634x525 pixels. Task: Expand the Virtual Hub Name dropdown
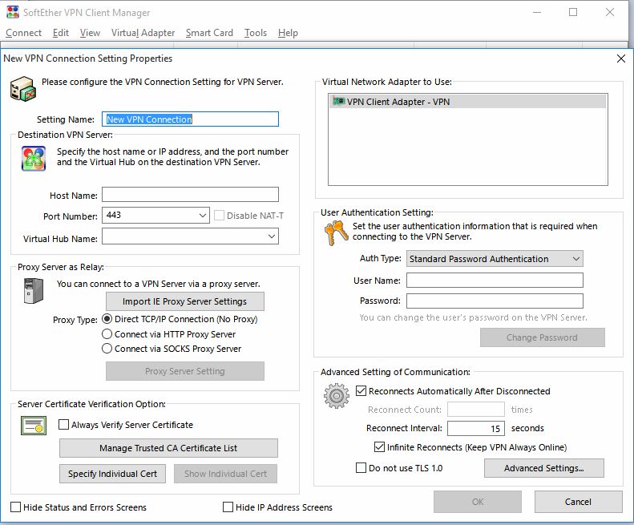[x=272, y=236]
